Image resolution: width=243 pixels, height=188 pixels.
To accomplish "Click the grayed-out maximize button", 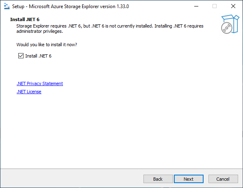I will [x=215, y=6].
